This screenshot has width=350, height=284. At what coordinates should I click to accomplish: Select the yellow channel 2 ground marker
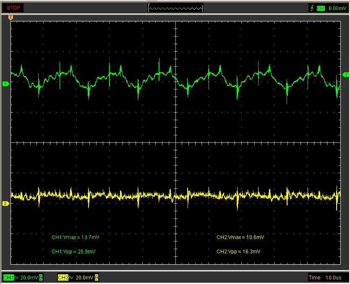pos(5,204)
